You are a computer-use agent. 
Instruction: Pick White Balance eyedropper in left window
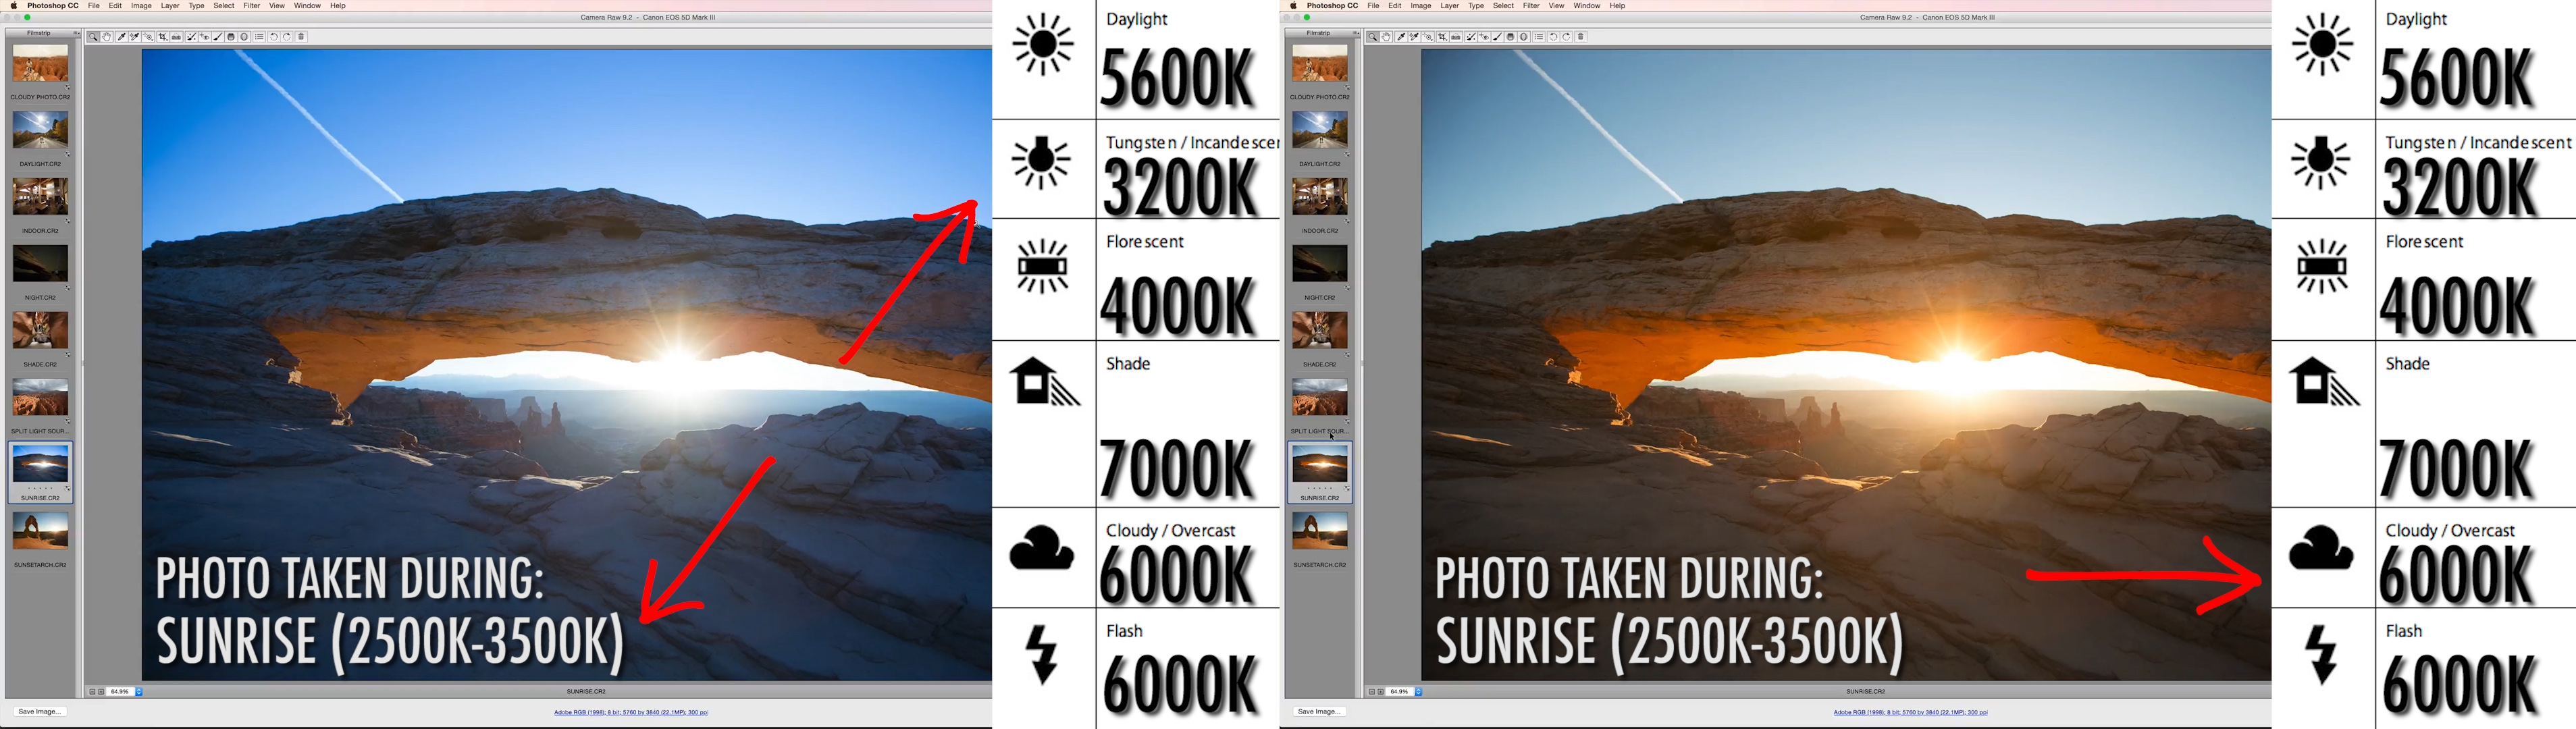[x=122, y=37]
